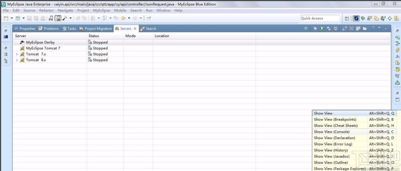Click the Debug server icon in Servers toolbar
The image size is (401, 171).
(x=315, y=28)
